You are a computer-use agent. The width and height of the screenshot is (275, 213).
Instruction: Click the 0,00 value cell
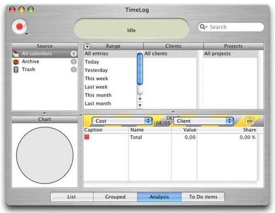(184, 137)
